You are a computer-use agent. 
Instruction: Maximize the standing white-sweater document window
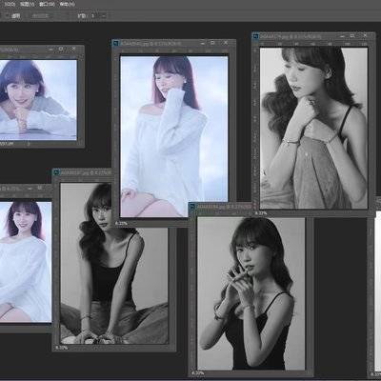point(212,43)
